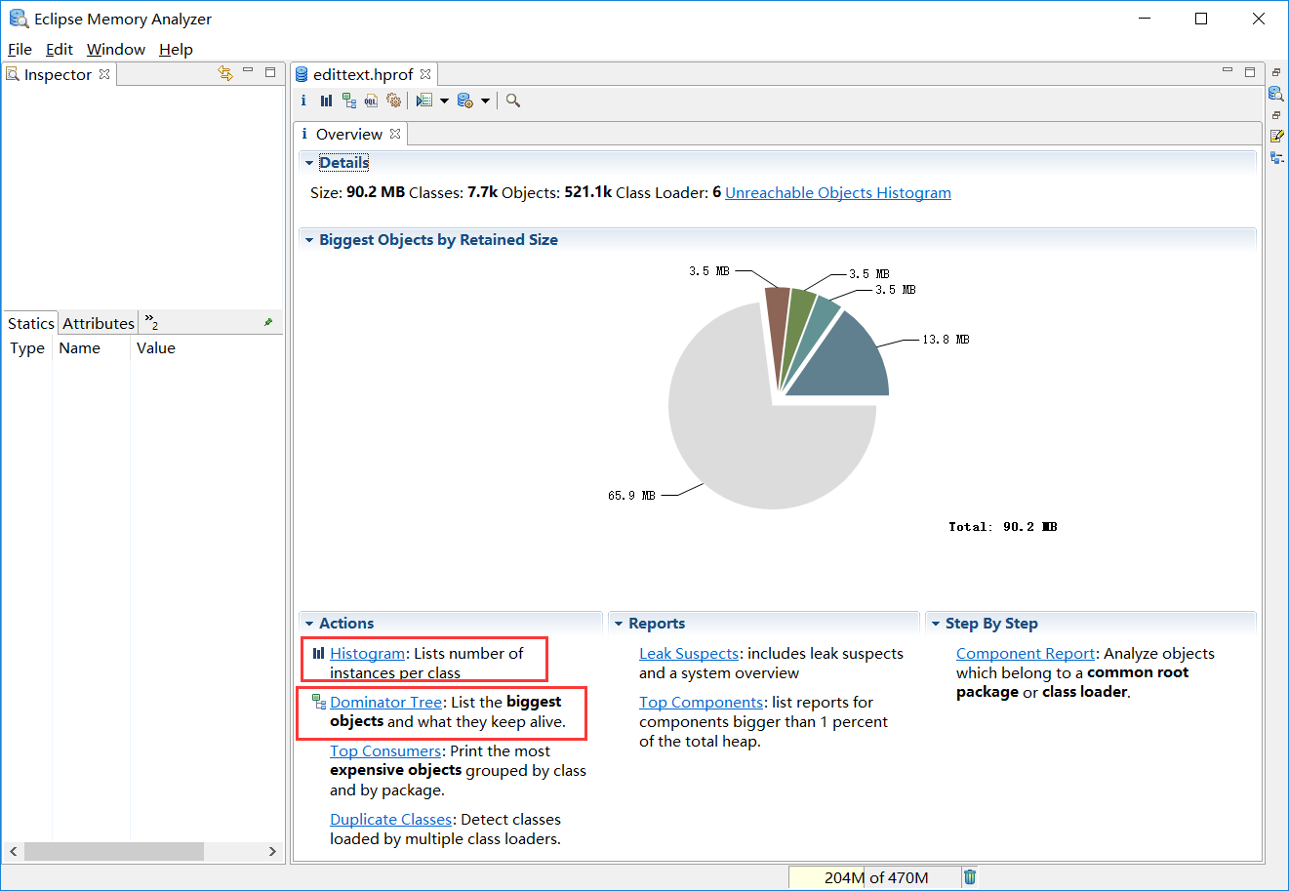Collapse the Biggest Objects by Retained Size section

pyautogui.click(x=309, y=240)
